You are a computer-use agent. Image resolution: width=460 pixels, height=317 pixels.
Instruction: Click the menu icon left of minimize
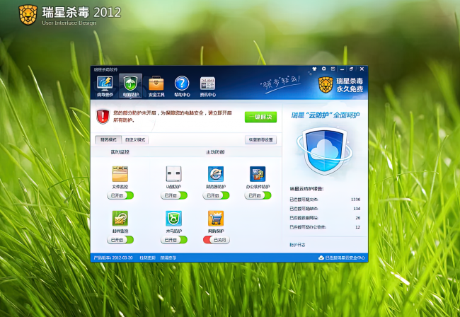click(x=333, y=69)
